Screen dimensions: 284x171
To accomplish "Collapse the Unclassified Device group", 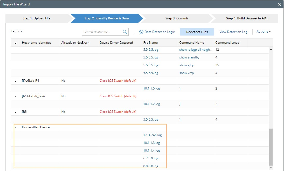I will click(16, 127).
